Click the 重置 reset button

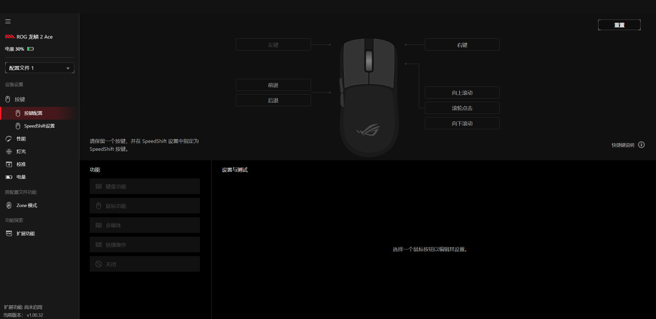[x=619, y=25]
